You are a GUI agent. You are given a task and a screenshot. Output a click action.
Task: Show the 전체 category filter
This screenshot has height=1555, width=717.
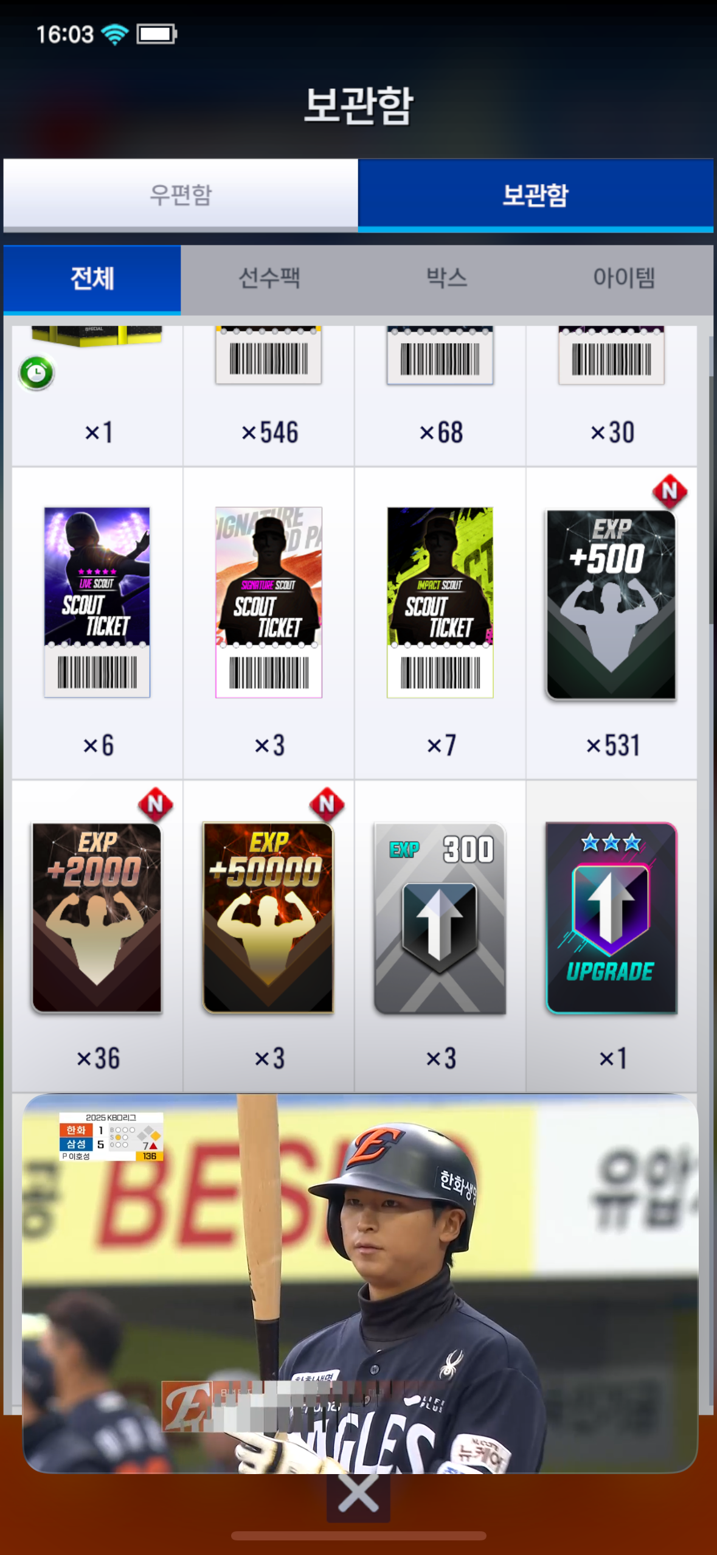tap(92, 279)
